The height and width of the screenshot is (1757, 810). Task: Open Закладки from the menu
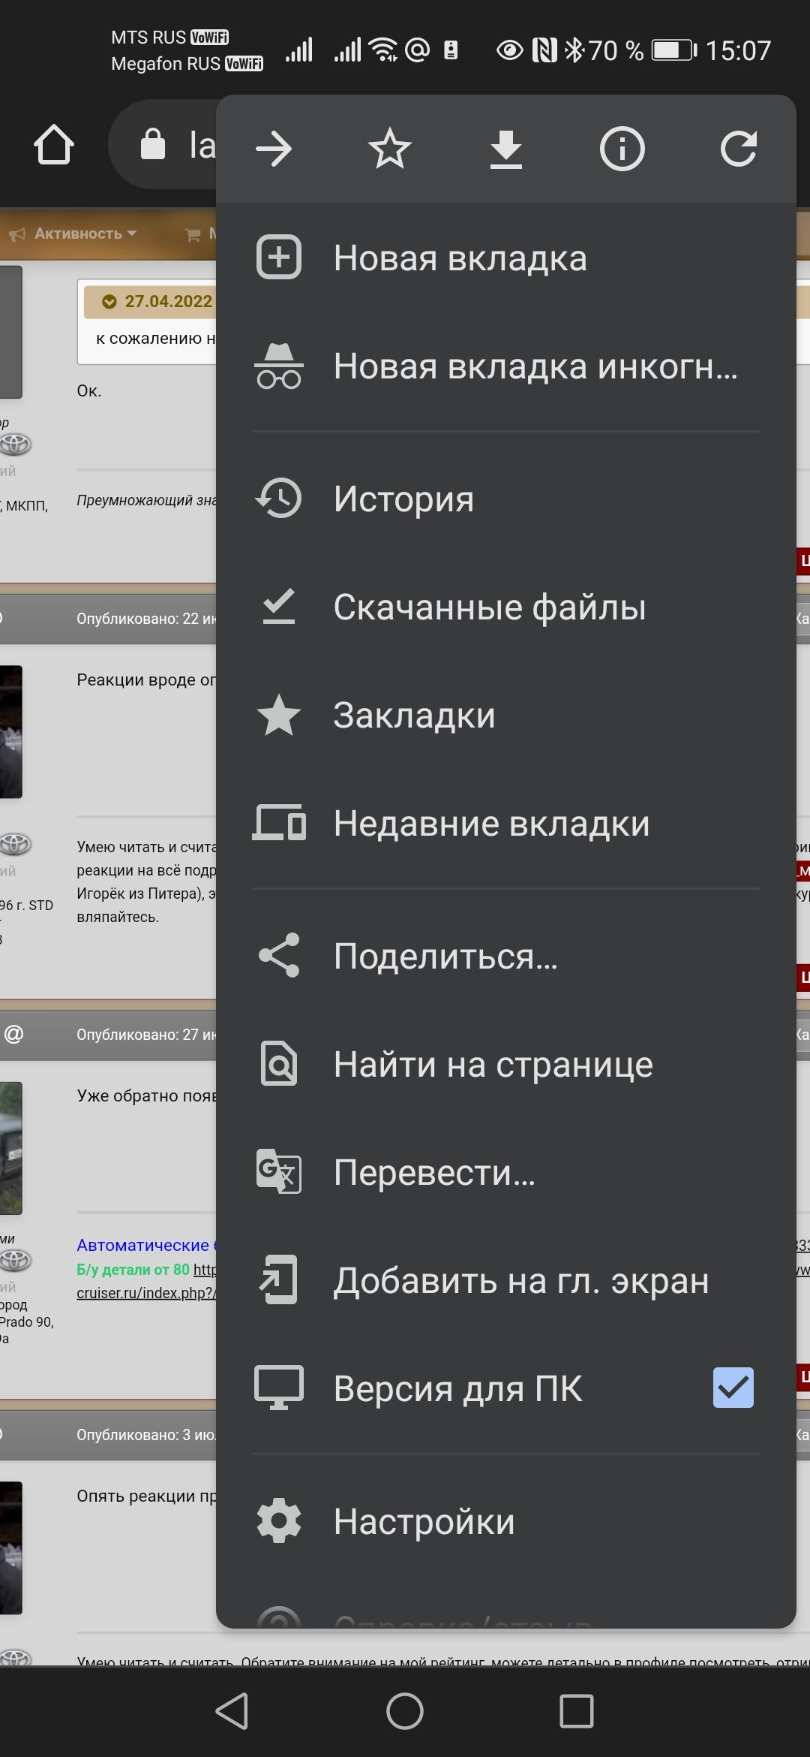click(506, 715)
